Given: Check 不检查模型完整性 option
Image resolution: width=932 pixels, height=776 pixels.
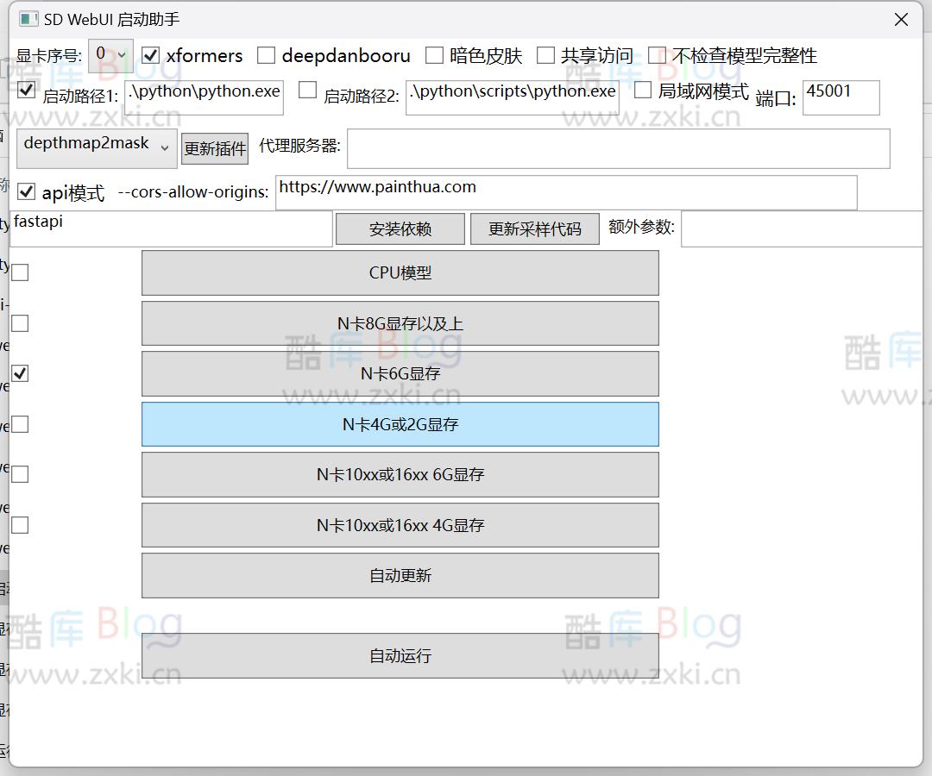Looking at the screenshot, I should click(658, 53).
